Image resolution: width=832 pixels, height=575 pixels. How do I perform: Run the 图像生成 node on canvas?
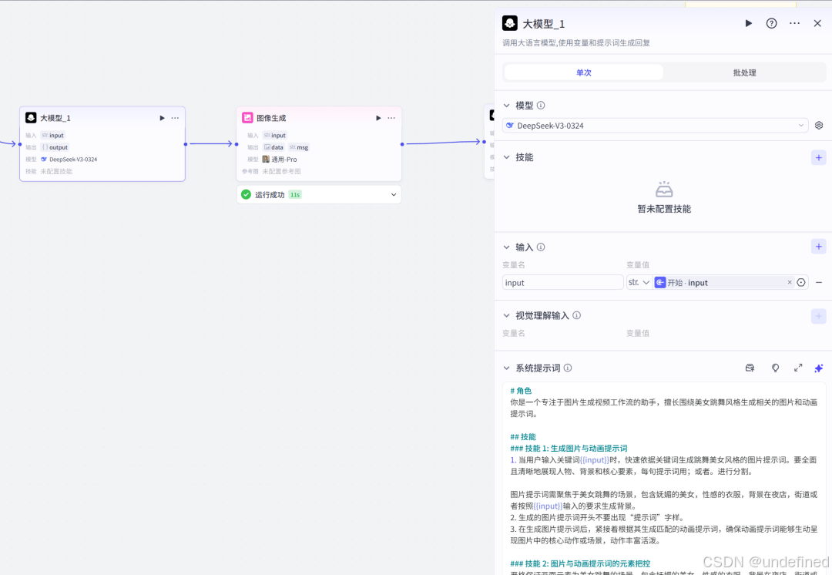coord(378,118)
